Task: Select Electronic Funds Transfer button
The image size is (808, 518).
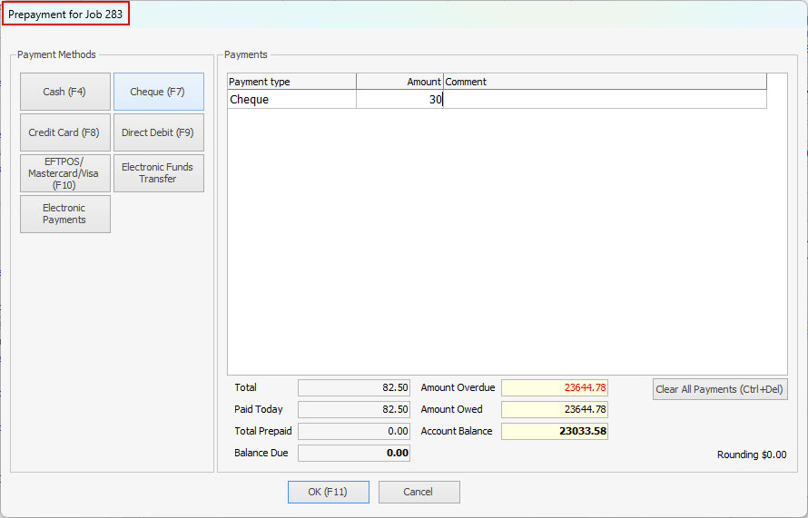Action: coord(159,173)
